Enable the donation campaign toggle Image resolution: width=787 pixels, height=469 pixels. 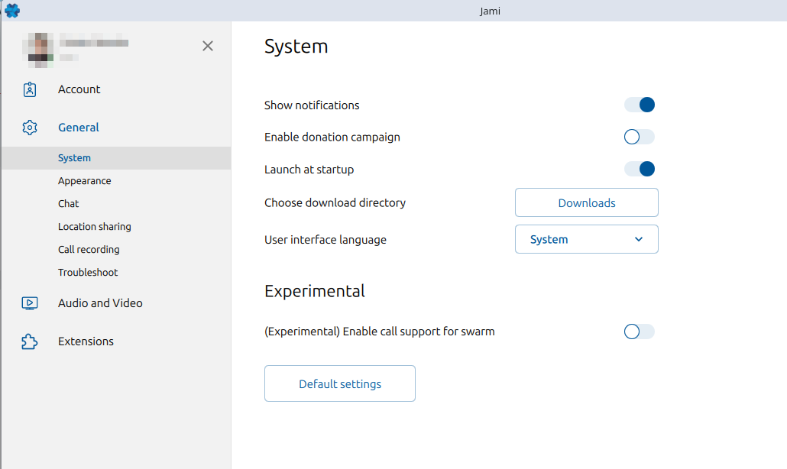[x=640, y=137]
